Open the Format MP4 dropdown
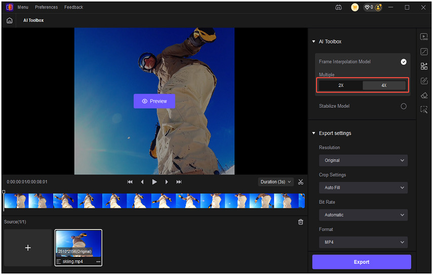The width and height of the screenshot is (433, 275). (363, 242)
